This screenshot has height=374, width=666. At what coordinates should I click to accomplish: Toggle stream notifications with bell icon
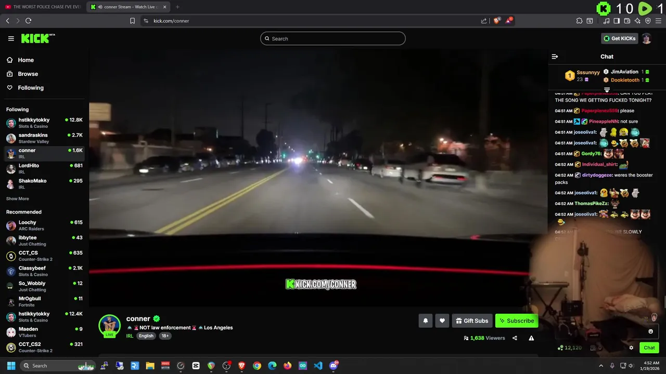pyautogui.click(x=425, y=321)
